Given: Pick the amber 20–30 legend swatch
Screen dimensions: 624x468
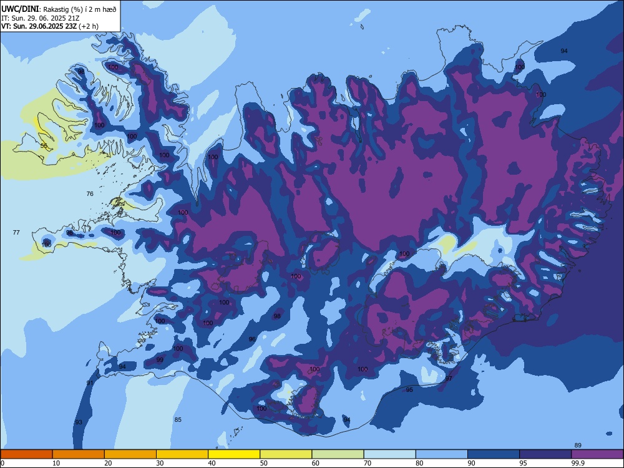Looking at the screenshot, I should [x=130, y=454].
